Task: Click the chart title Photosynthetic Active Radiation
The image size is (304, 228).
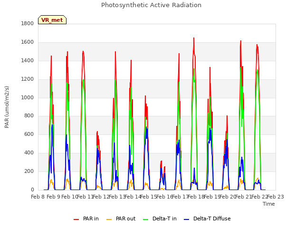Action: pyautogui.click(x=151, y=5)
